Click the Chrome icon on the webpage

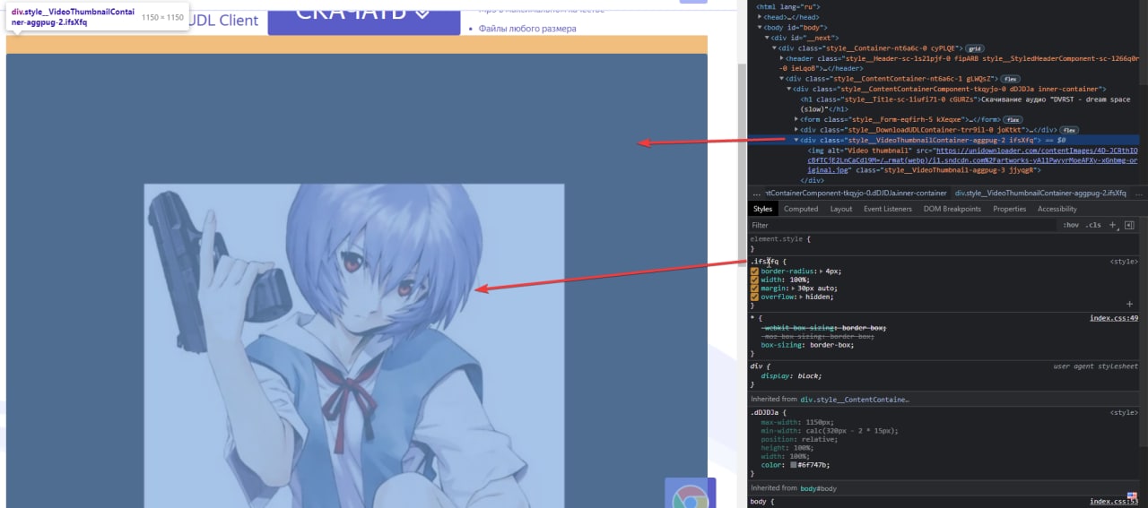(690, 495)
